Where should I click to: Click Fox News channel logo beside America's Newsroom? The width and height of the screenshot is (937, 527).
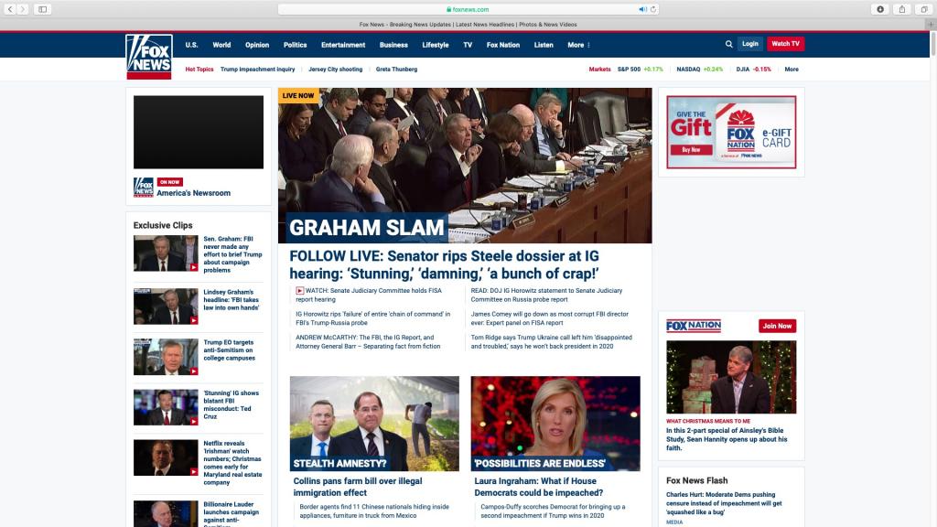[144, 187]
